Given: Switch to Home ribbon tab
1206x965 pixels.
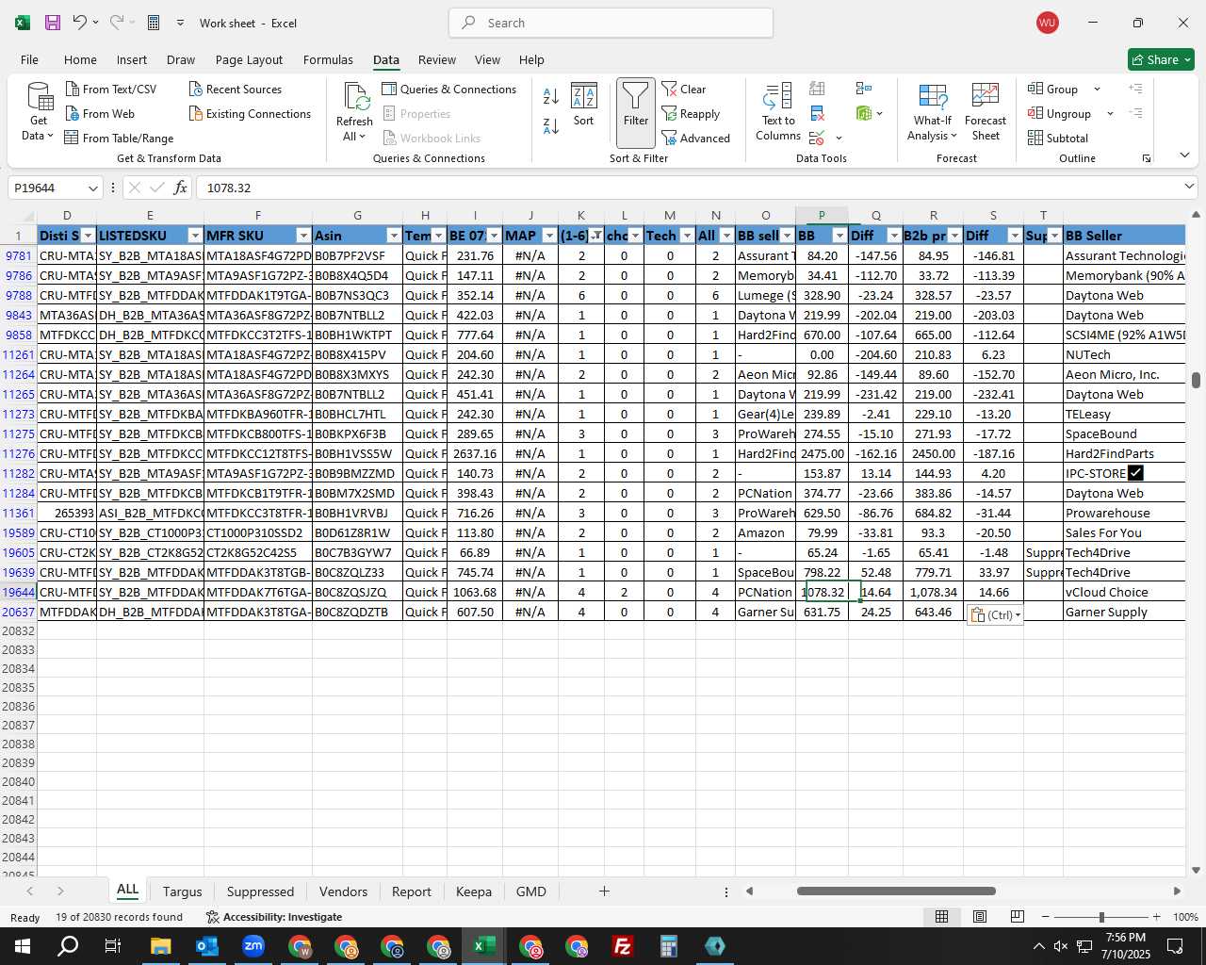Looking at the screenshot, I should (x=80, y=59).
